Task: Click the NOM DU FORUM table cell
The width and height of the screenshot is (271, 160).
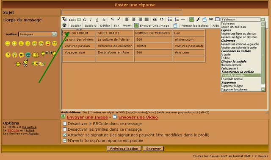Action: click(79, 33)
